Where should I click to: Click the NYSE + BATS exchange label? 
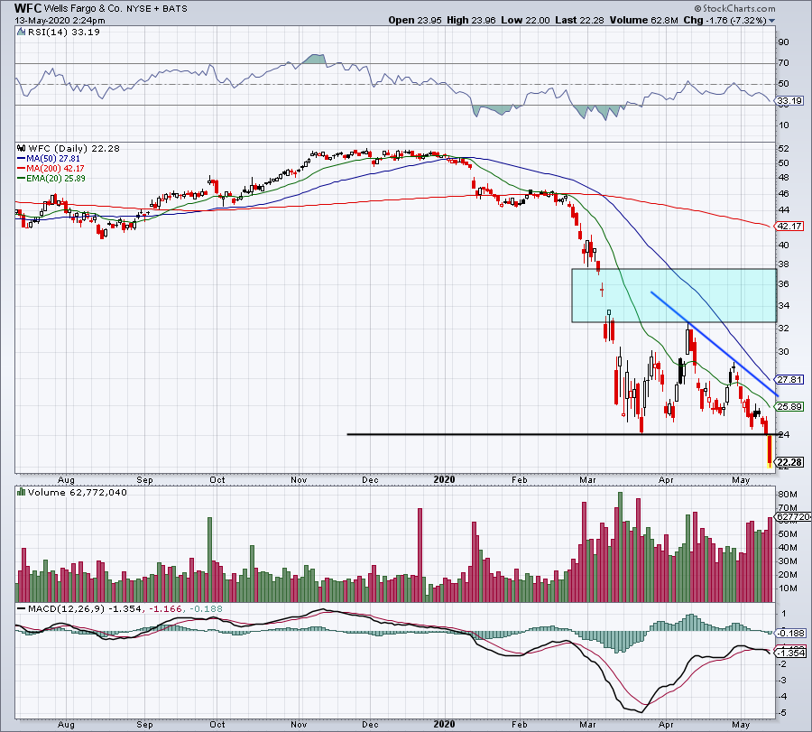point(157,9)
